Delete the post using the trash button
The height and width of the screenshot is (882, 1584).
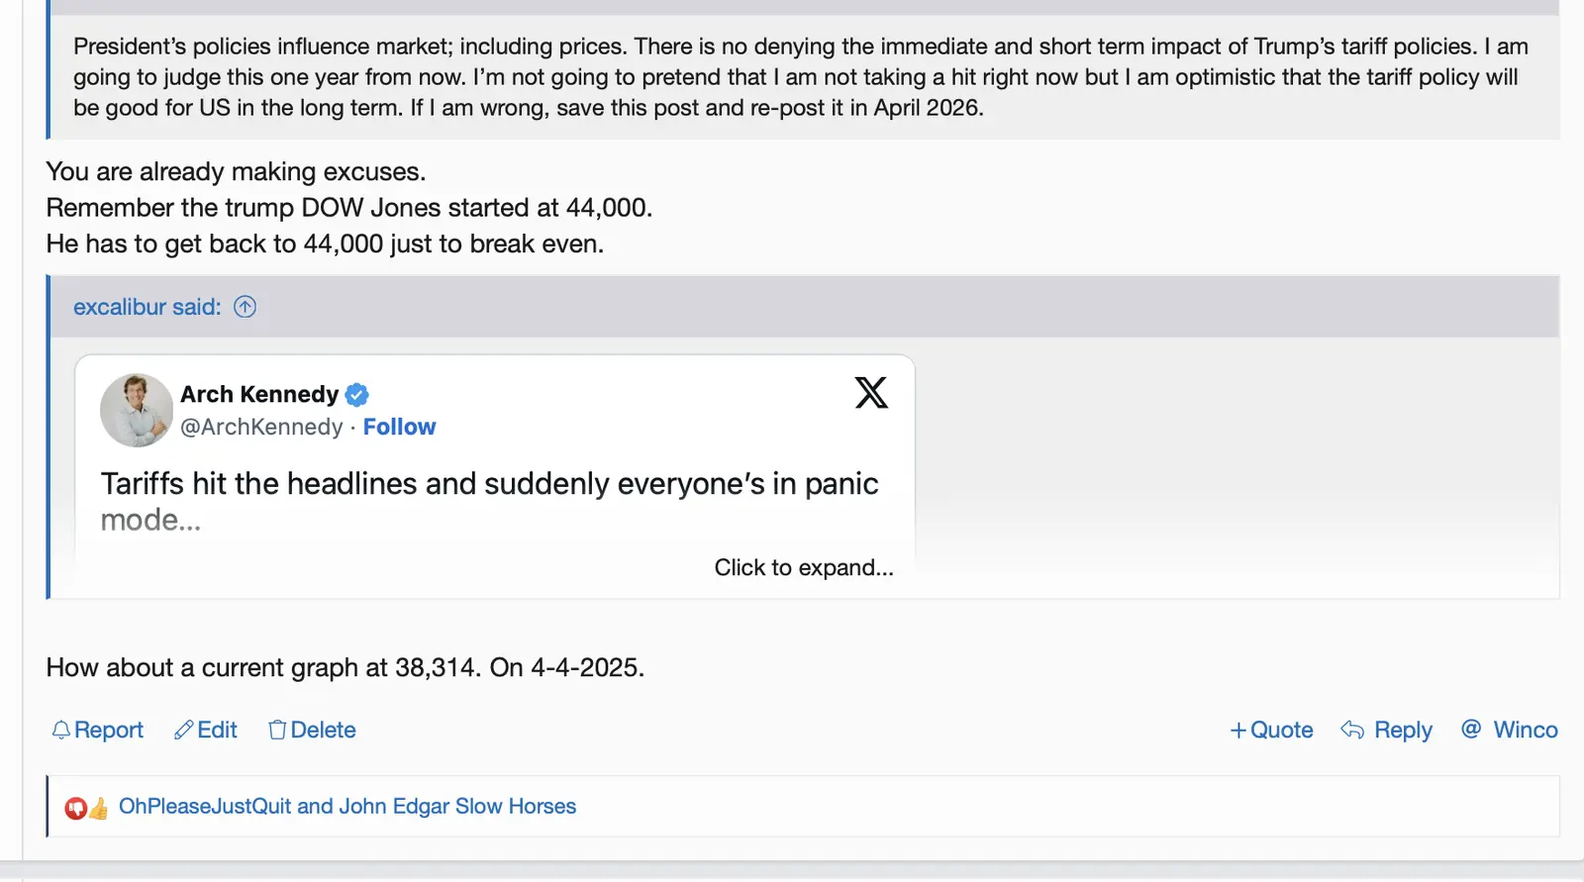312,731
